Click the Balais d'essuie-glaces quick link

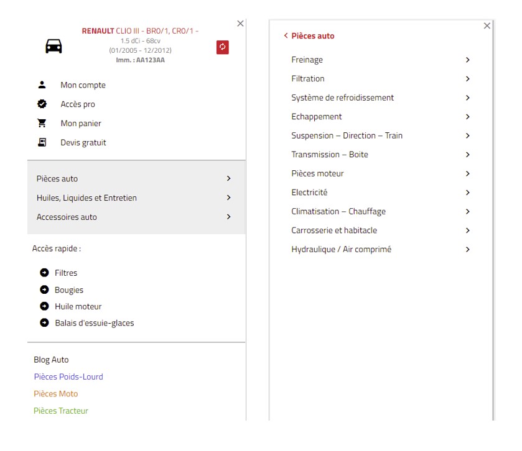95,323
